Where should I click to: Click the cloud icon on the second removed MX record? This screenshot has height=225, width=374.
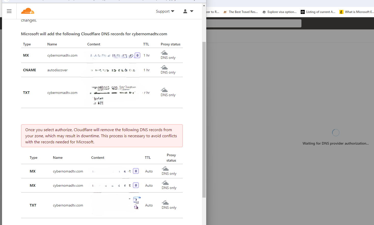point(165,182)
